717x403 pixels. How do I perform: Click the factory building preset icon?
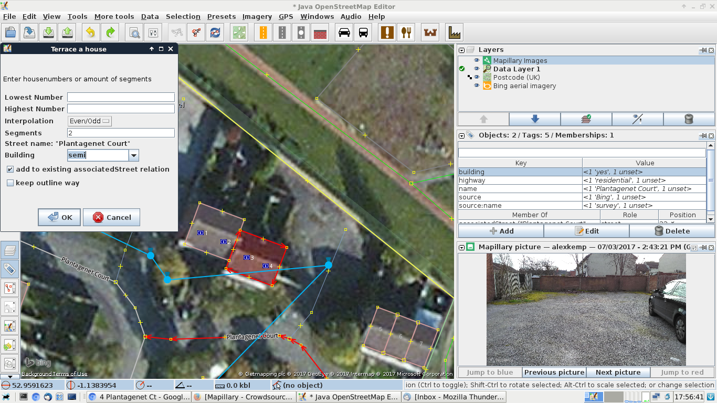coord(454,33)
